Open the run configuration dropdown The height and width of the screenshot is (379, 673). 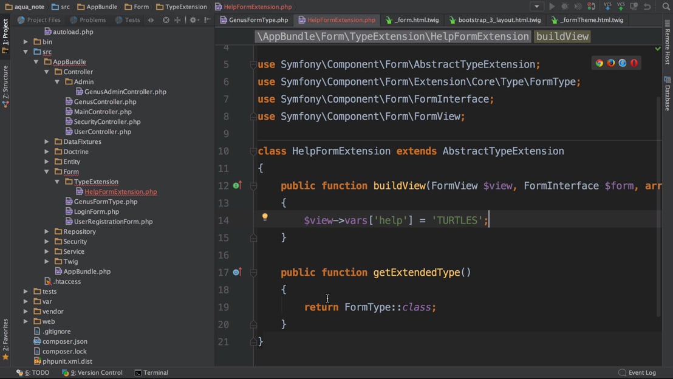click(x=536, y=7)
